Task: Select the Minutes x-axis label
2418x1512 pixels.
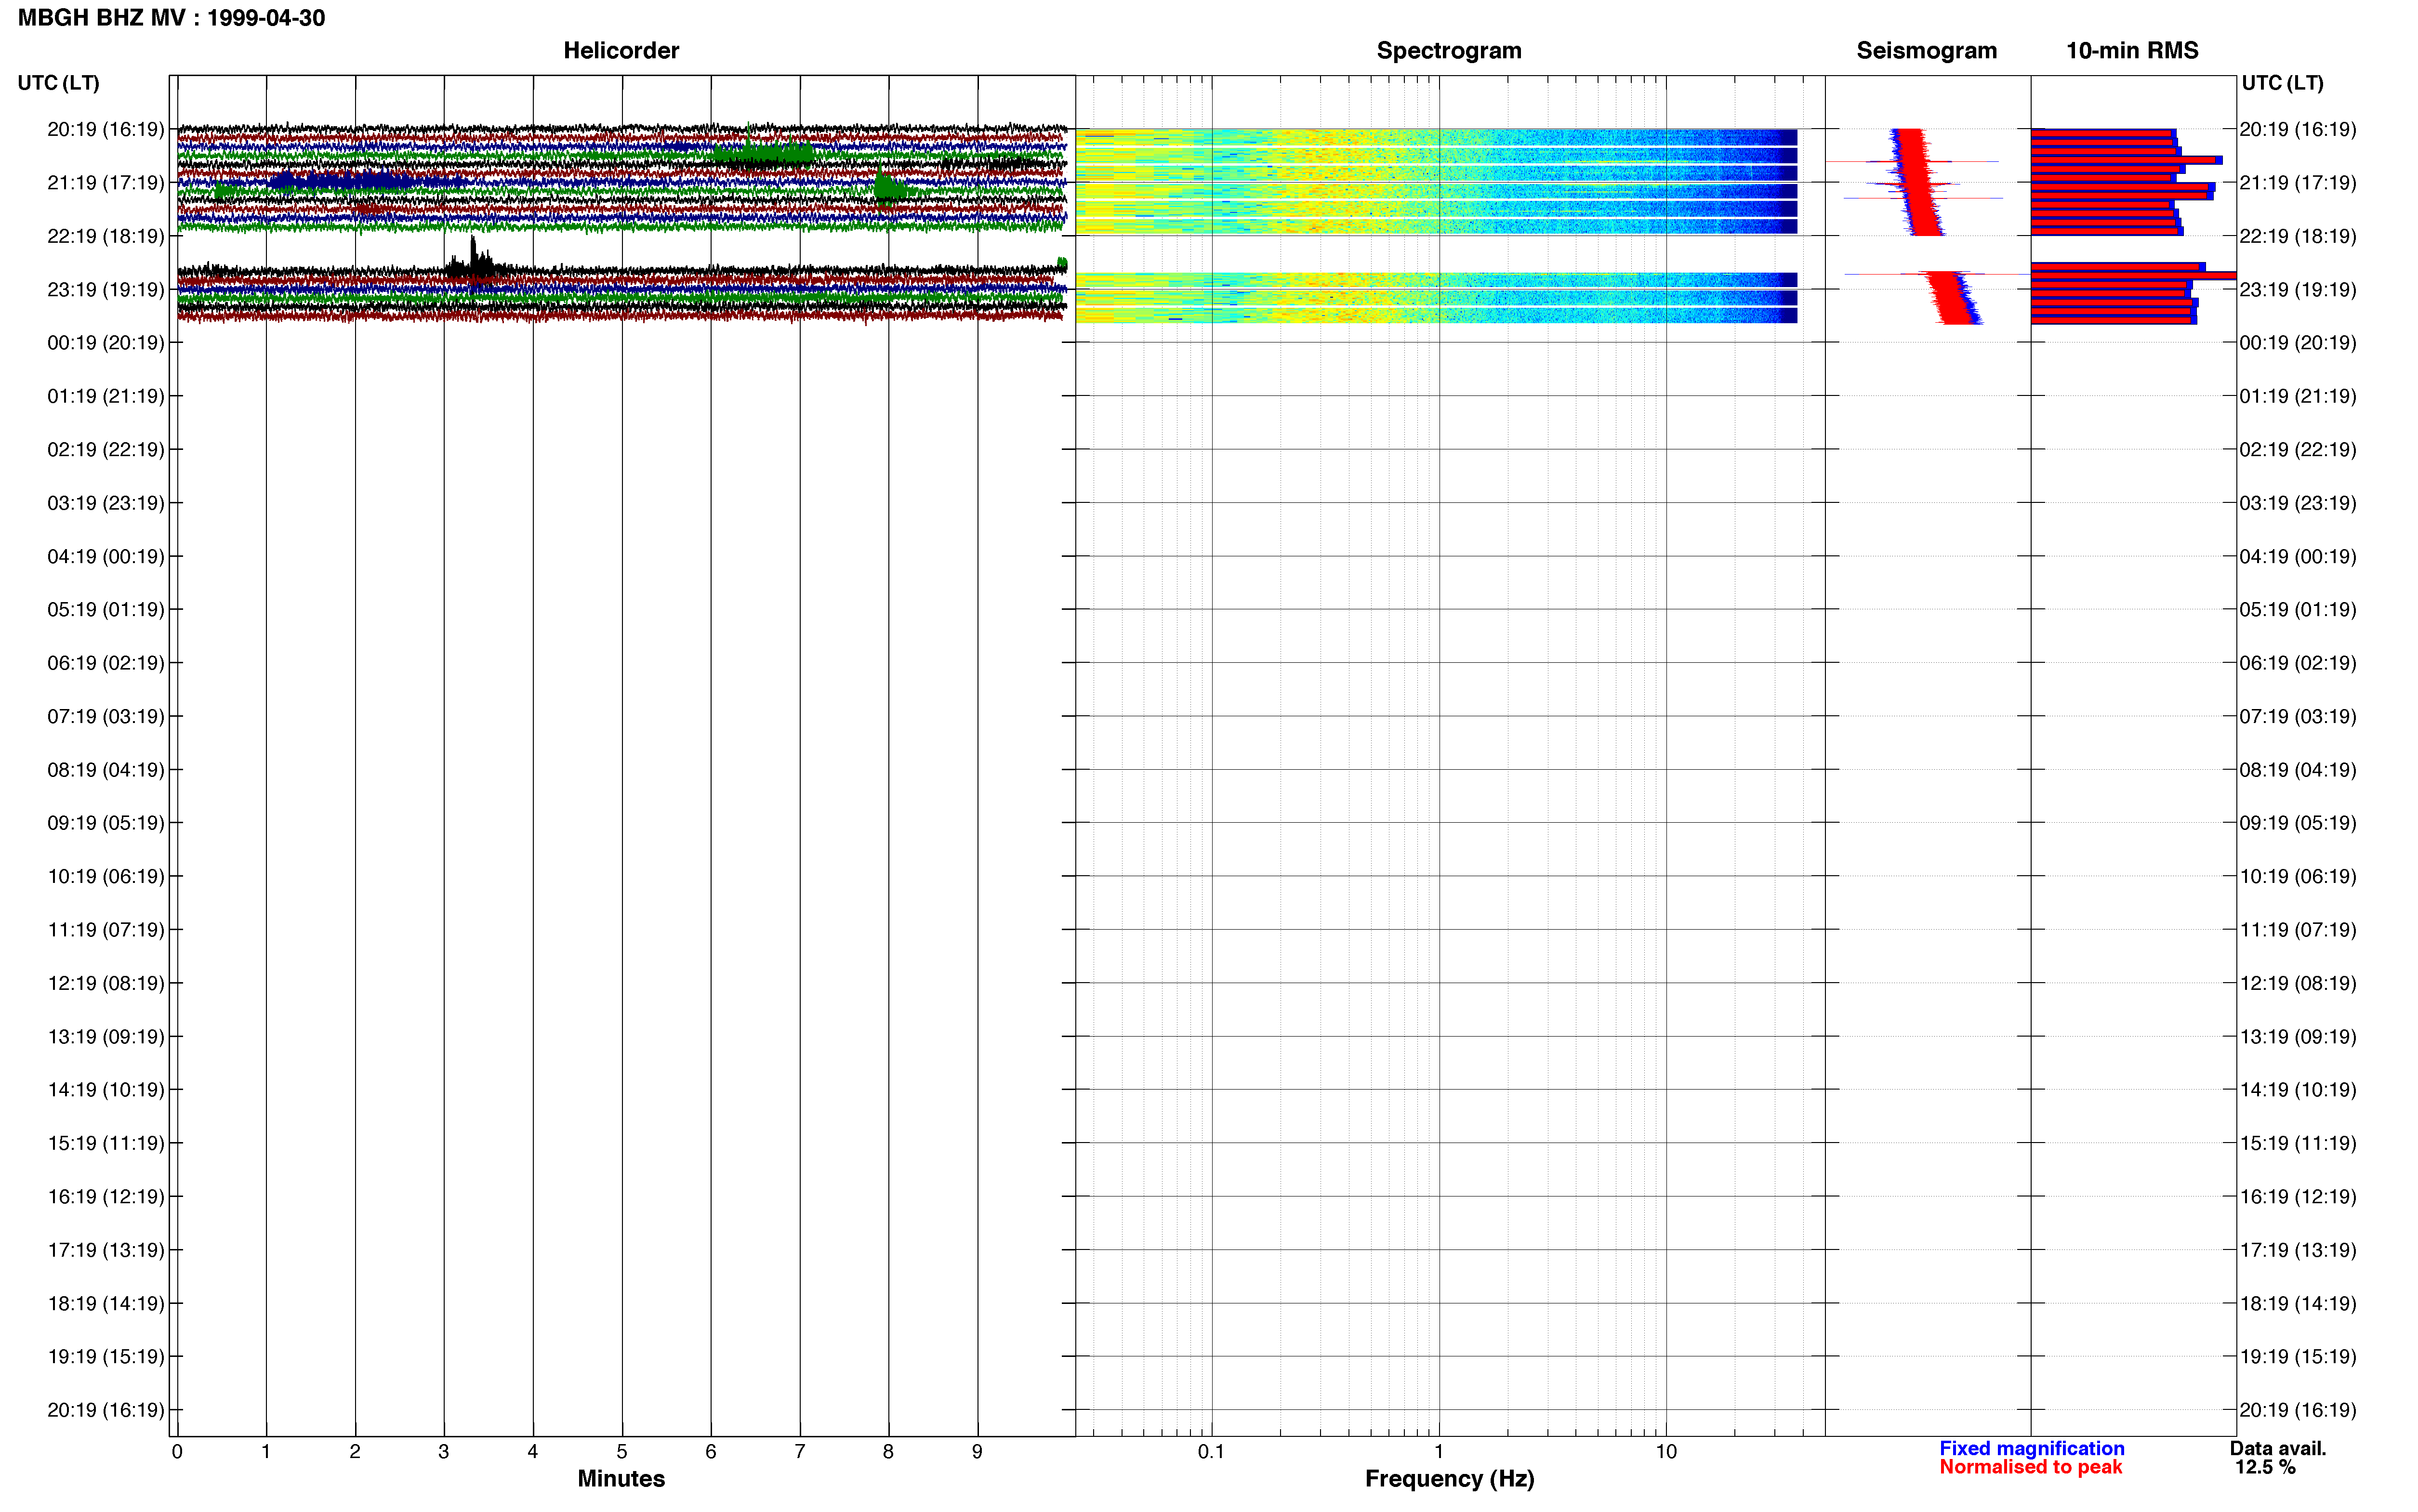Action: 621,1478
